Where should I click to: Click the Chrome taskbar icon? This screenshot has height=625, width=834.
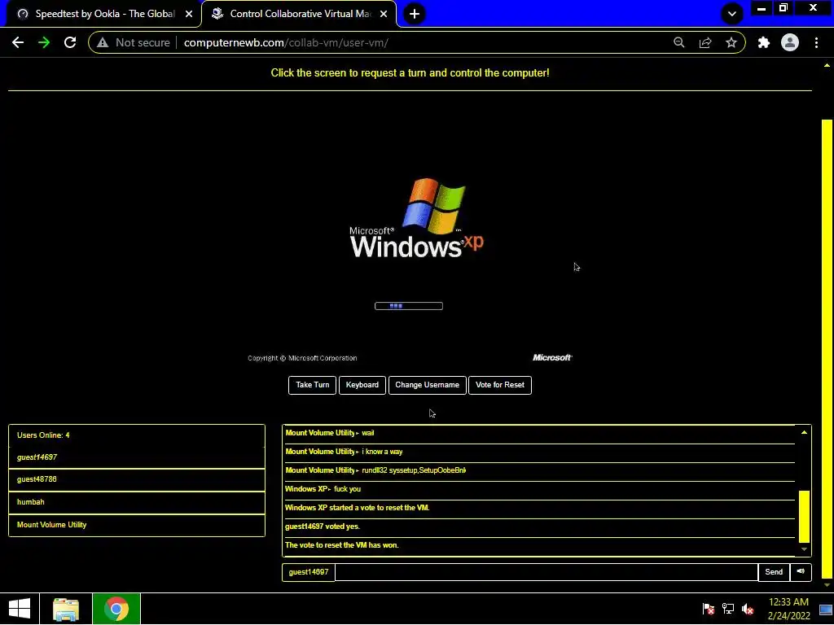(116, 609)
